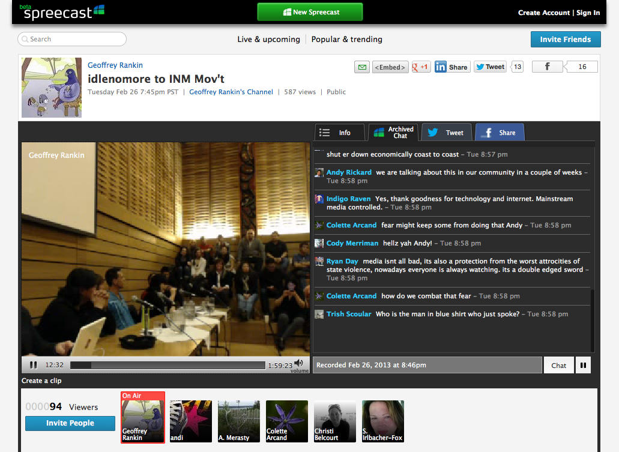Select viewer S. Irlbacher-Fox thumbnail

pos(383,421)
